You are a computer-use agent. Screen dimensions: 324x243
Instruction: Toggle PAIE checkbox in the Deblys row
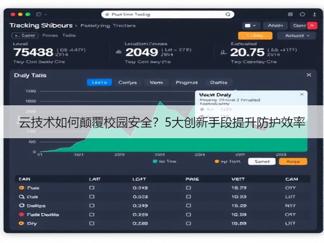[x=188, y=206]
